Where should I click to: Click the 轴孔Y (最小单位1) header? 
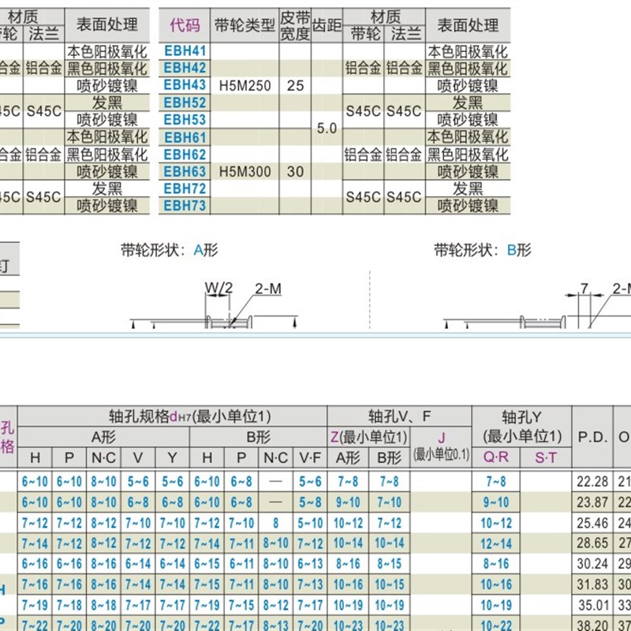click(x=521, y=426)
